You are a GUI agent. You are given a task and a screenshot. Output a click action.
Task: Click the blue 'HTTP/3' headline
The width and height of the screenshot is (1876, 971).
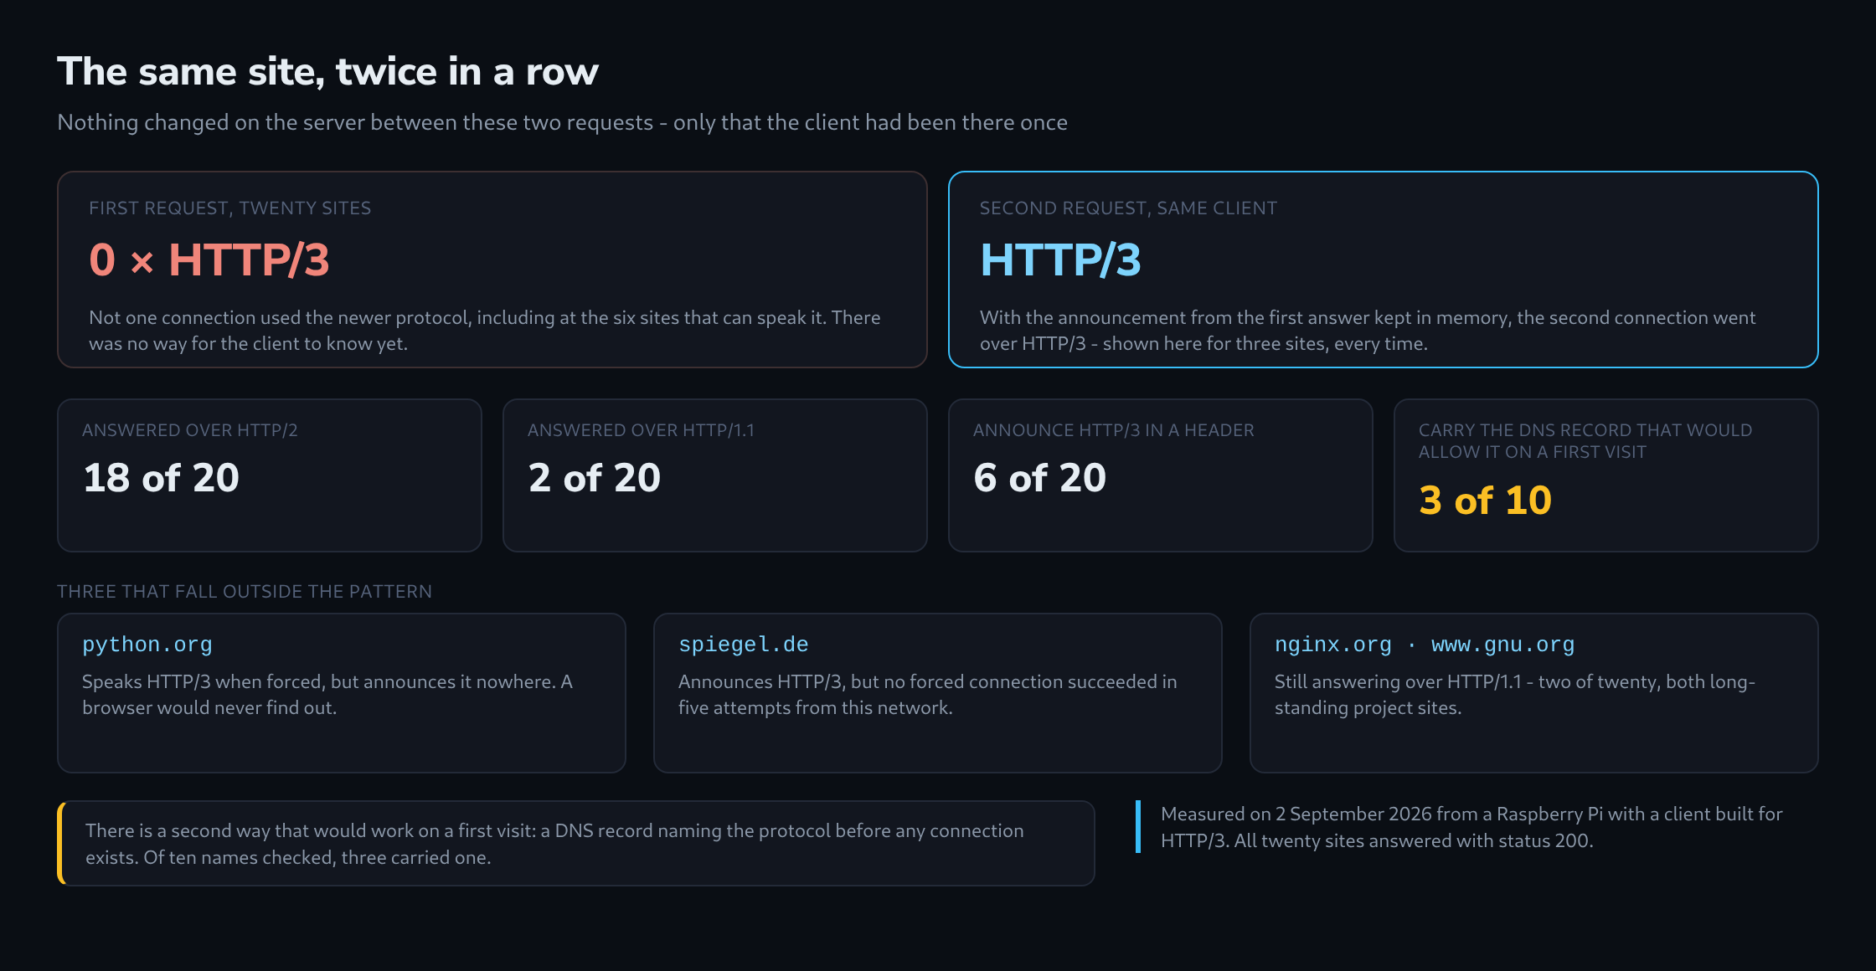coord(1060,259)
